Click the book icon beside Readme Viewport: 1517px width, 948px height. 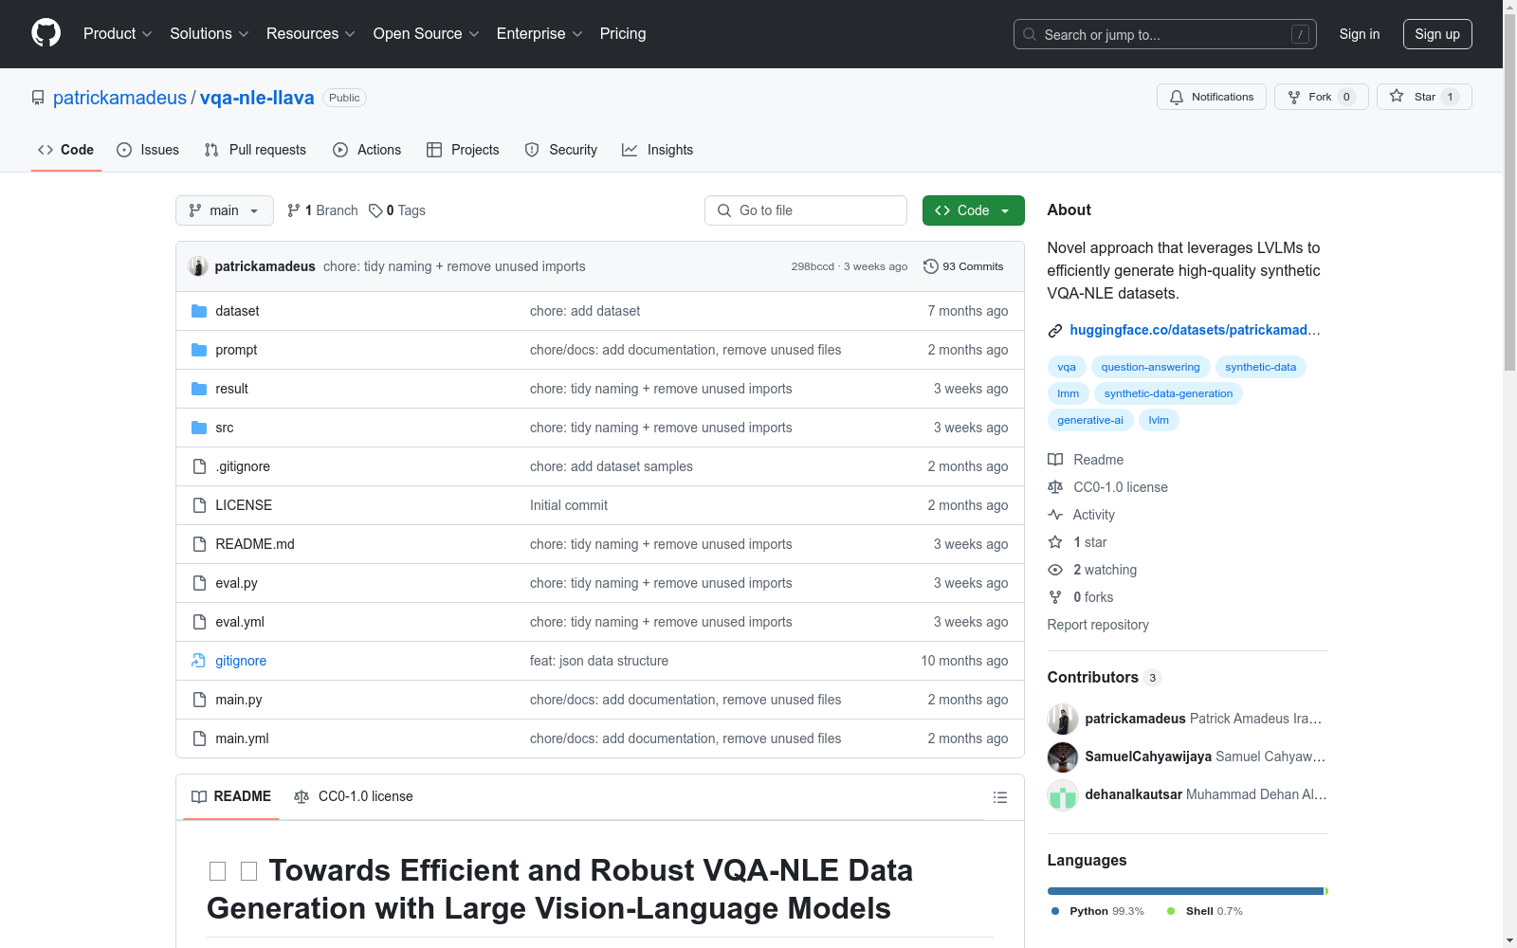(x=1055, y=460)
